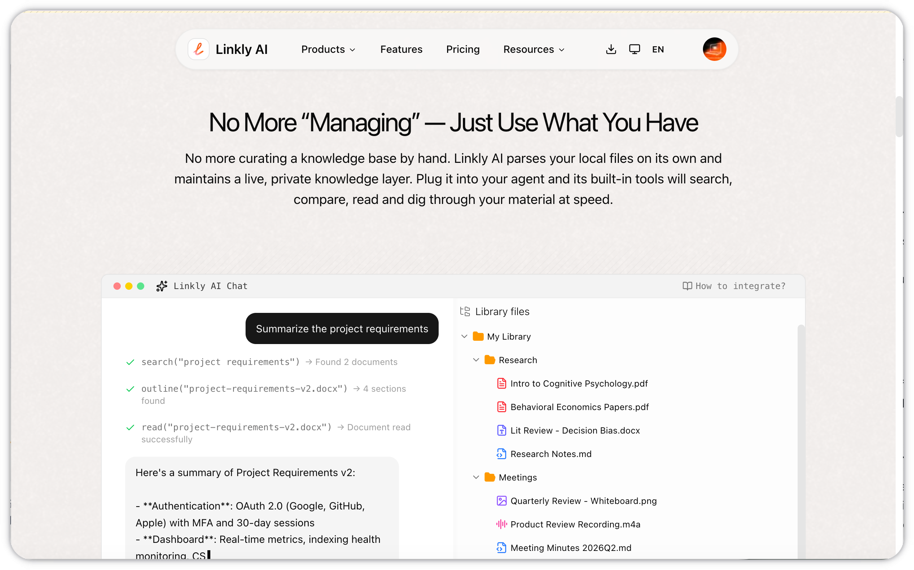This screenshot has width=914, height=570.
Task: Click the Meetings folder label
Action: click(x=518, y=477)
